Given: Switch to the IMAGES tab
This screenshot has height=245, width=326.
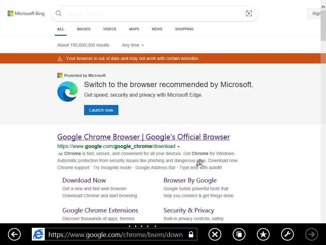Looking at the screenshot, I should pos(84,29).
